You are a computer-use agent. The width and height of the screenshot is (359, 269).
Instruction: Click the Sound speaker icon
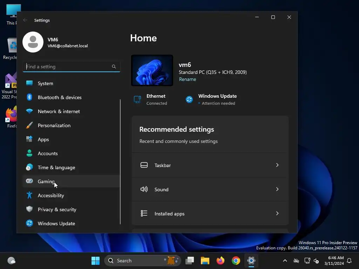click(144, 189)
